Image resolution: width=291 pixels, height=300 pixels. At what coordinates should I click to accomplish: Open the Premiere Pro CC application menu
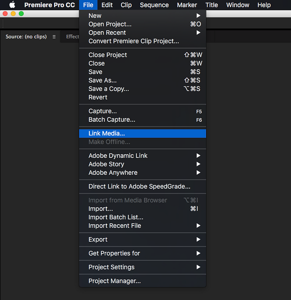point(50,5)
